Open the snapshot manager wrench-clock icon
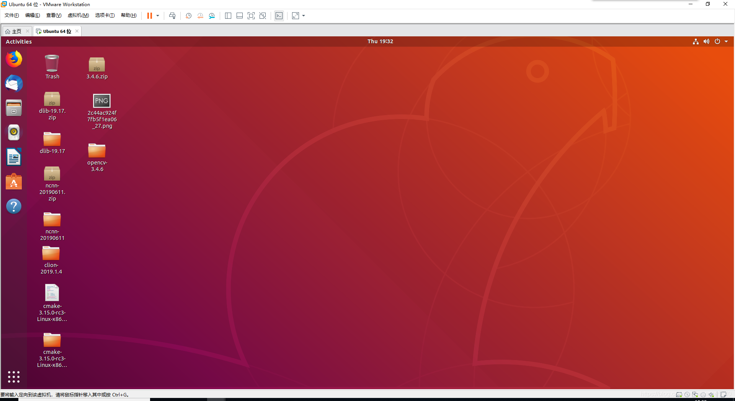Viewport: 735px width, 401px height. 212,16
